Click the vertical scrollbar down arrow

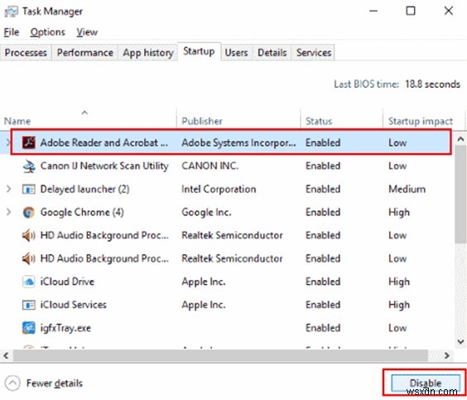pos(460,342)
